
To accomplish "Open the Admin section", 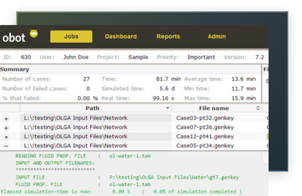I will (217, 37).
